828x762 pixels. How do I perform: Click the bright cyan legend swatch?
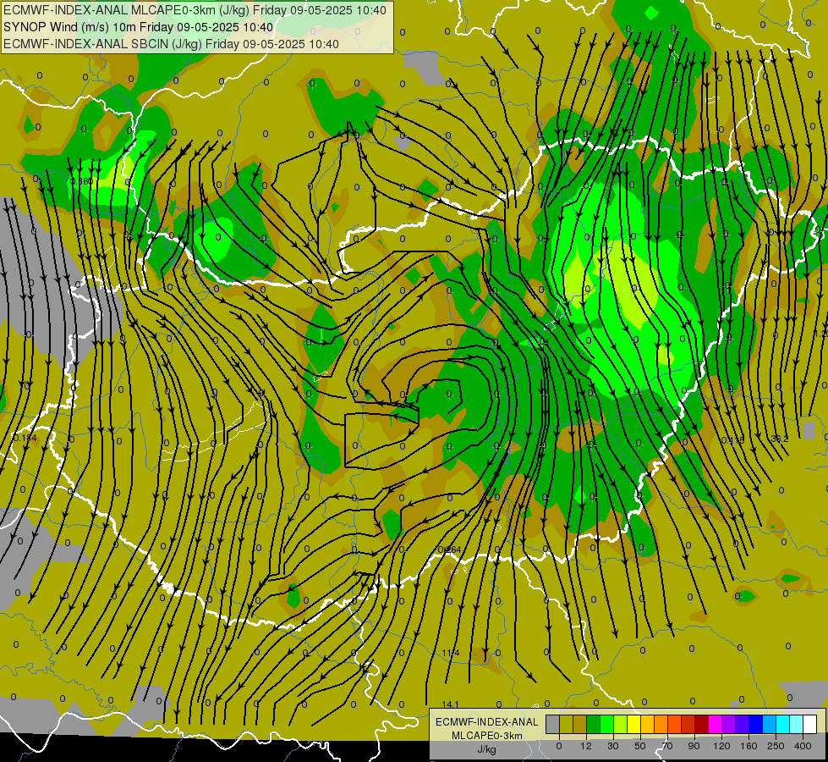784,724
